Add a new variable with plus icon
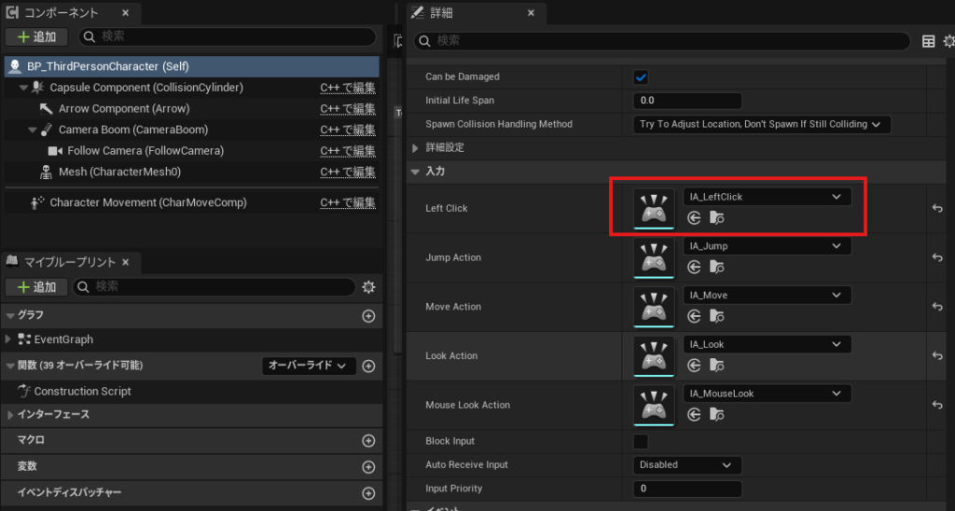This screenshot has width=955, height=511. (x=368, y=466)
